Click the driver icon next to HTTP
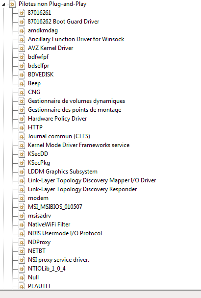The width and height of the screenshot is (201, 298). [22, 127]
